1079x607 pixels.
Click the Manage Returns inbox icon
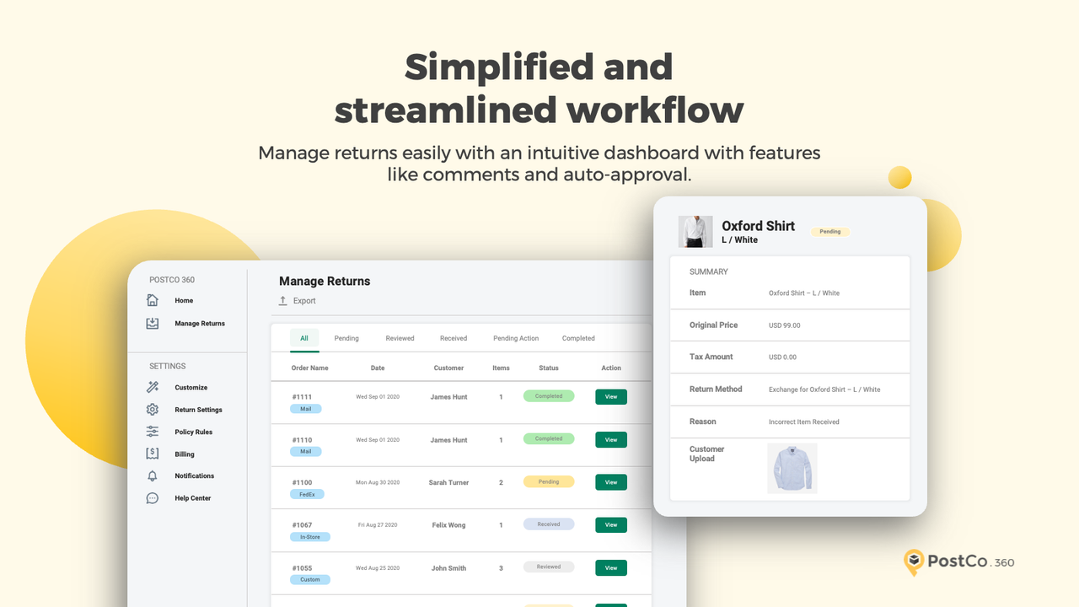click(153, 324)
